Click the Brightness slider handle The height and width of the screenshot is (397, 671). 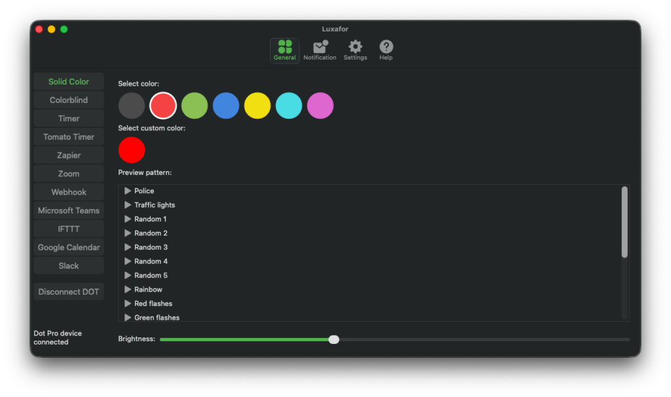[334, 339]
